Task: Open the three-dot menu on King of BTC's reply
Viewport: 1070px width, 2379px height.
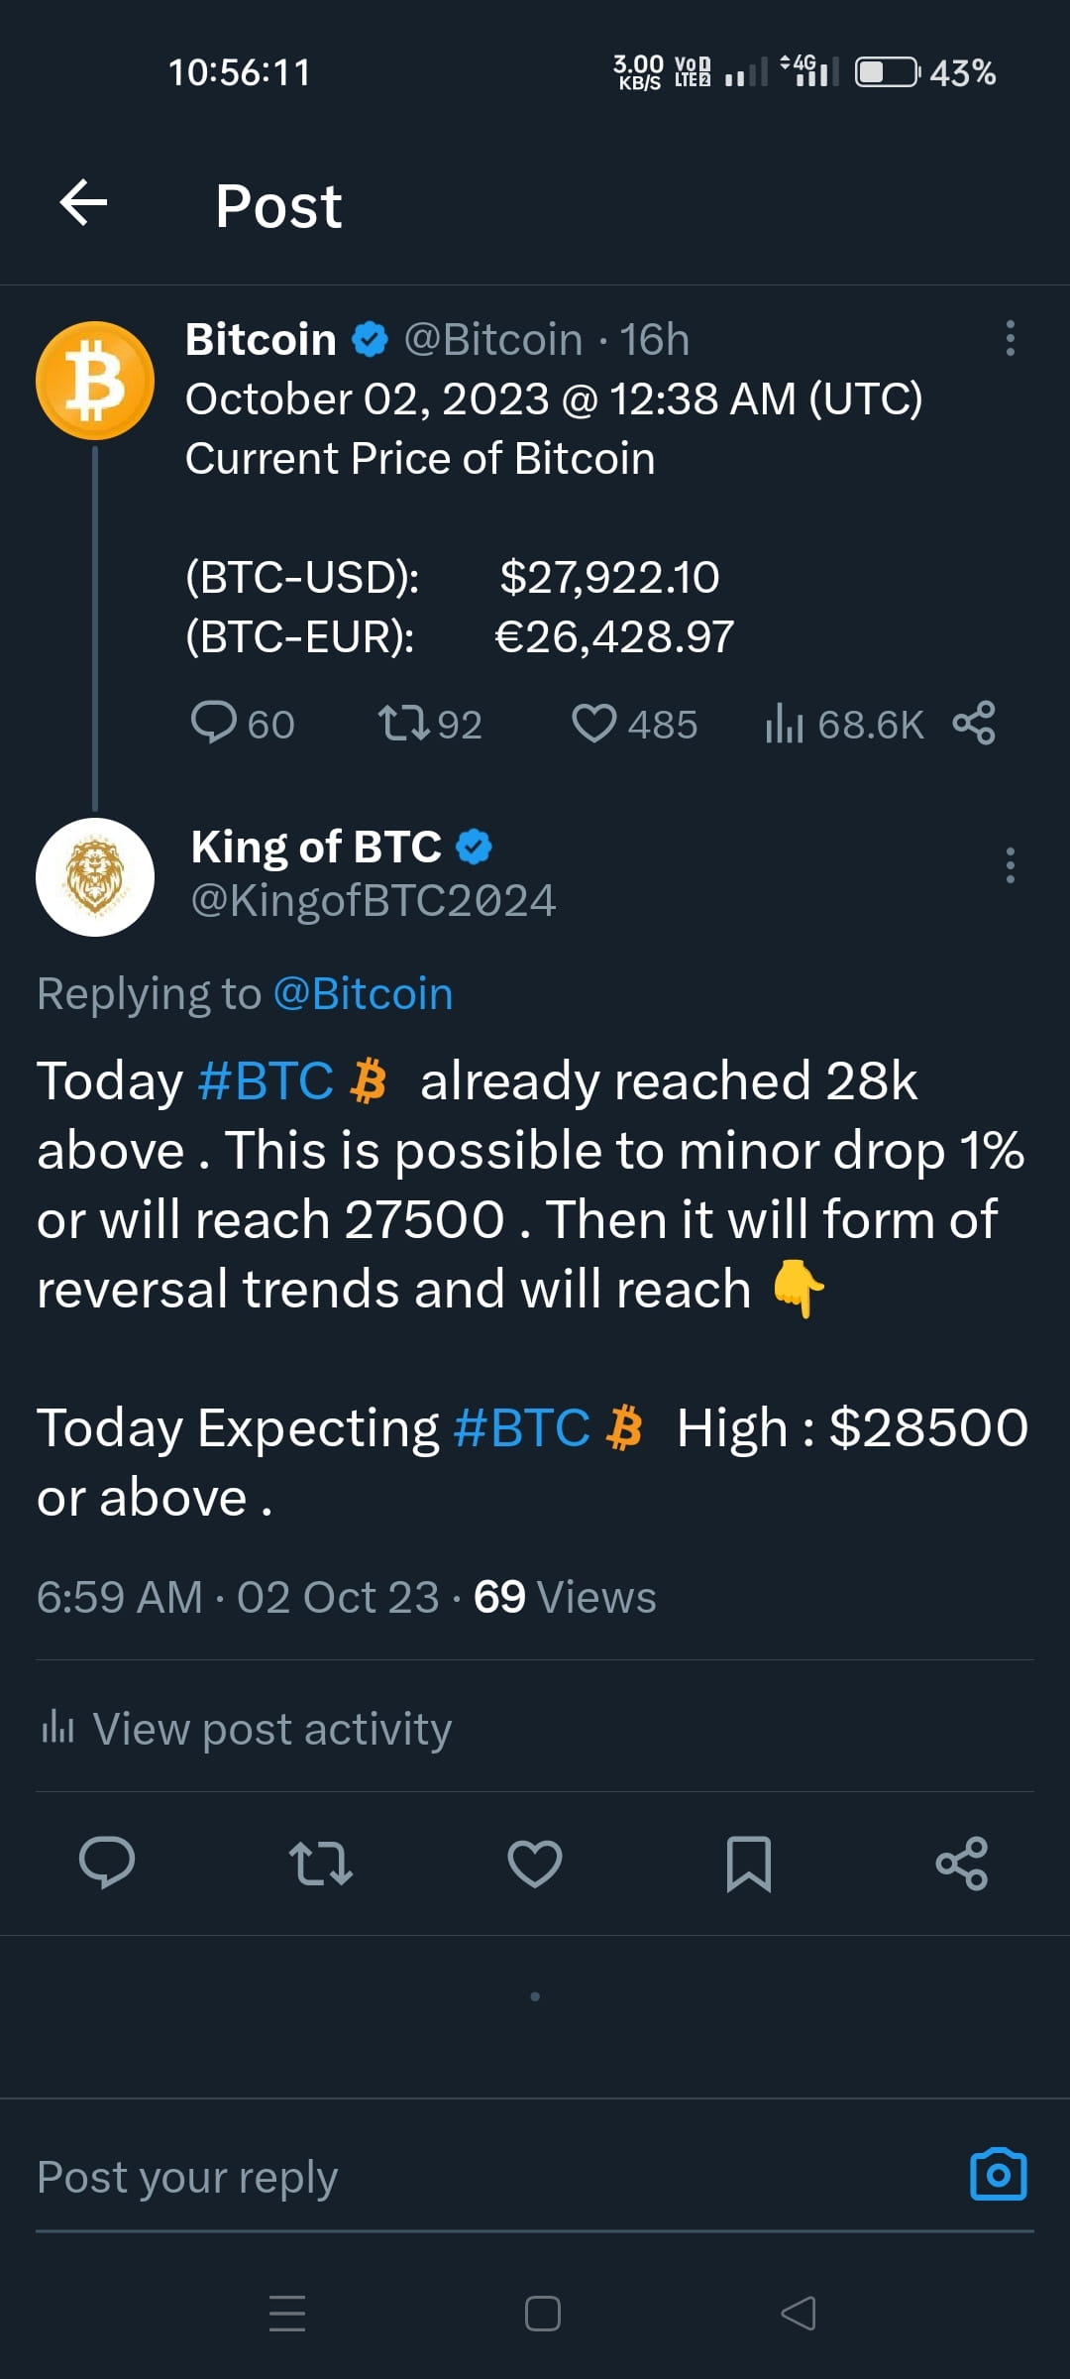Action: 1010,866
